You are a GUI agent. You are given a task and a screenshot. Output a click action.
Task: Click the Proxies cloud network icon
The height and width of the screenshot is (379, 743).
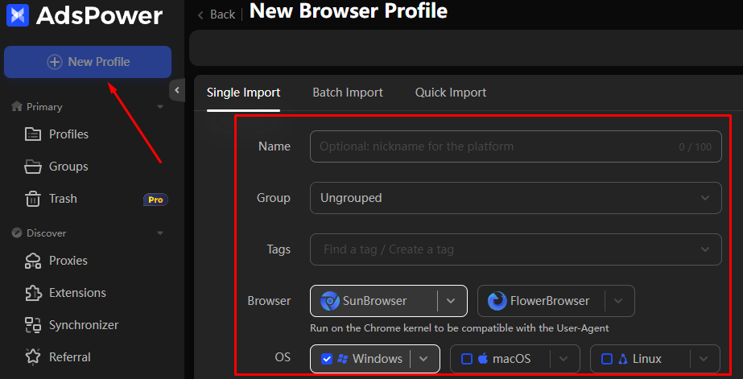pos(33,261)
